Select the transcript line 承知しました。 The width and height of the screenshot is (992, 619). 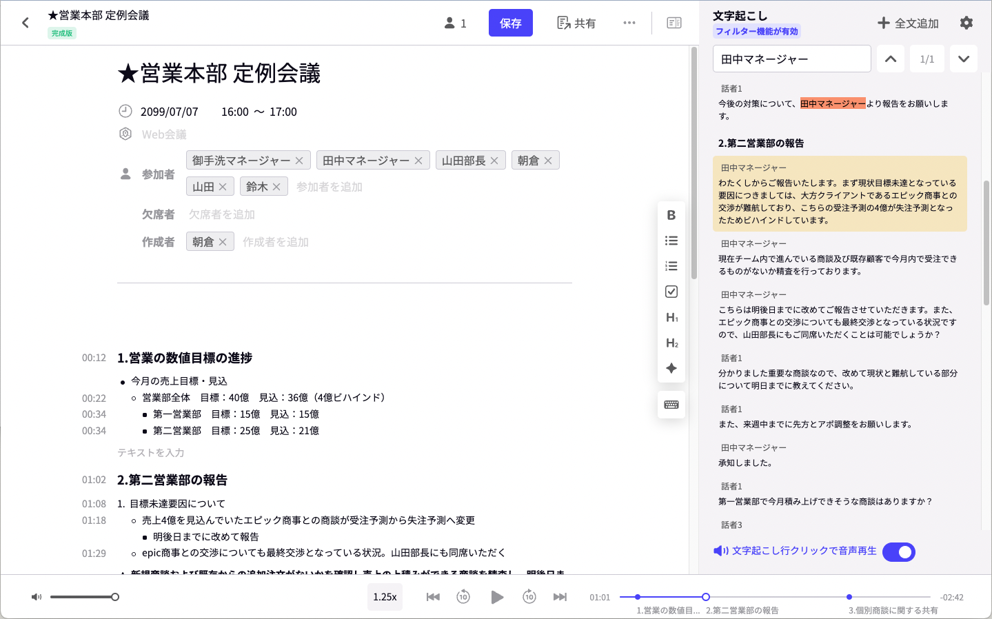click(746, 463)
